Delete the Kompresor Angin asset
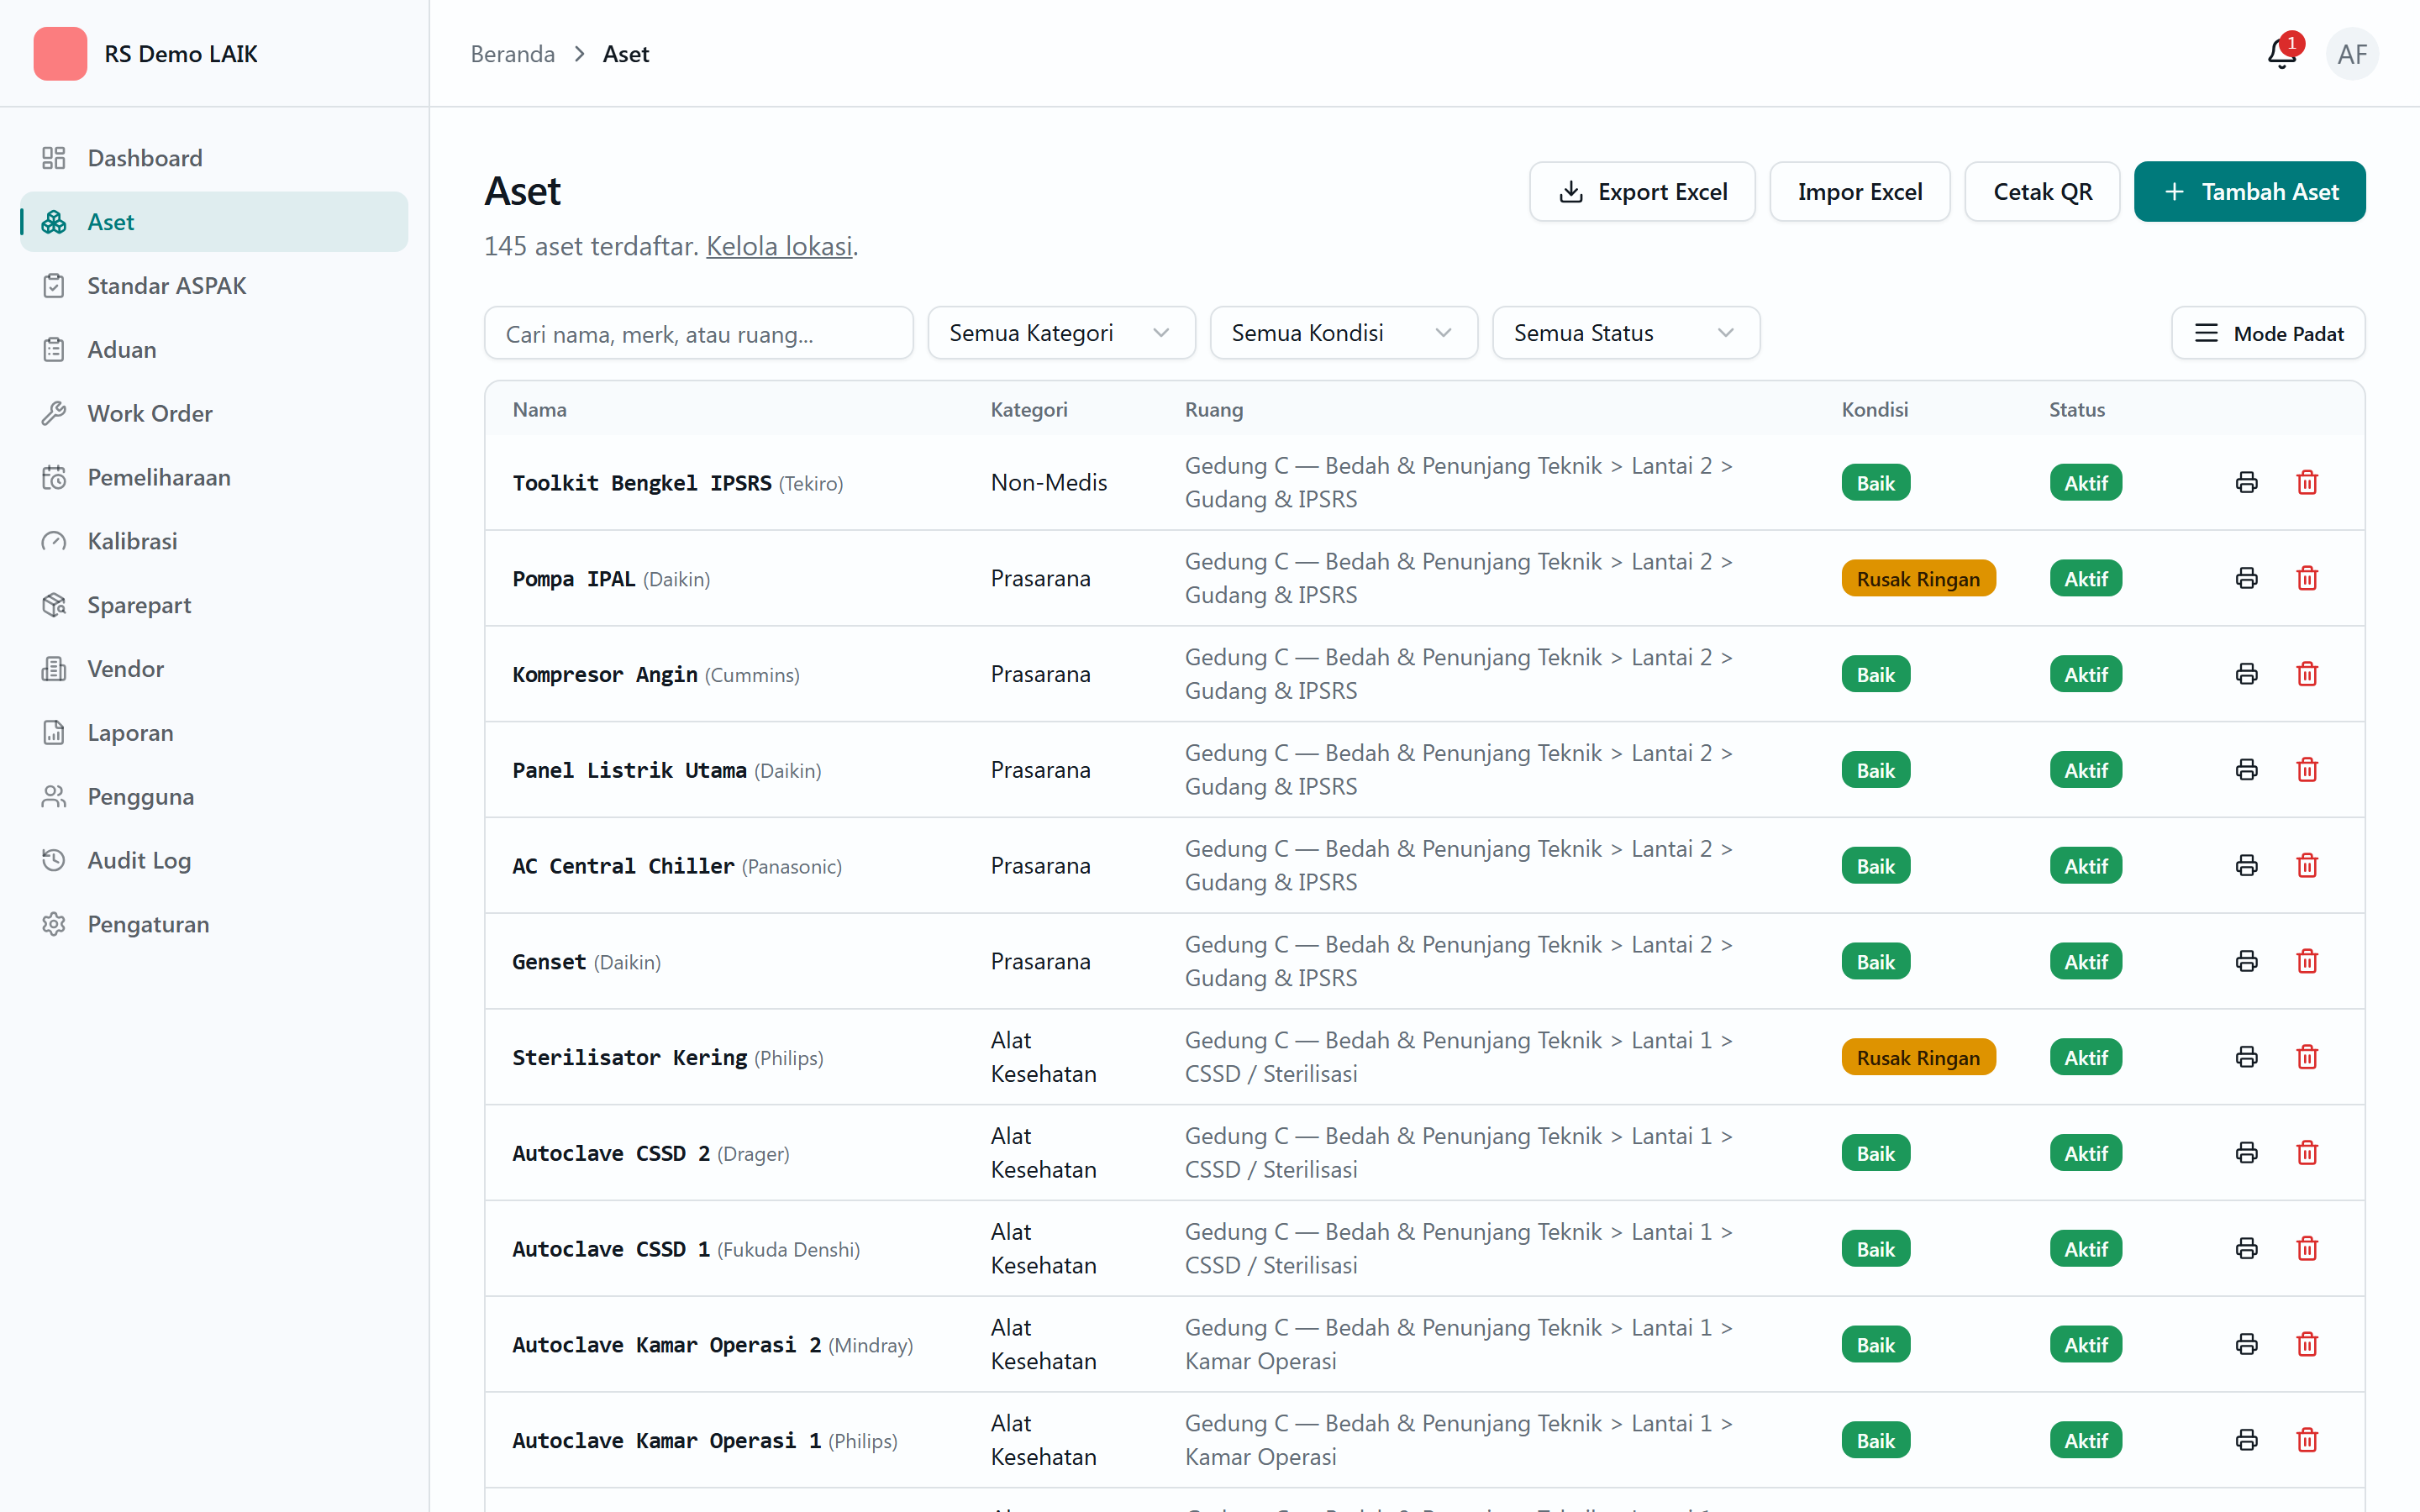The height and width of the screenshot is (1512, 2420). (2307, 674)
